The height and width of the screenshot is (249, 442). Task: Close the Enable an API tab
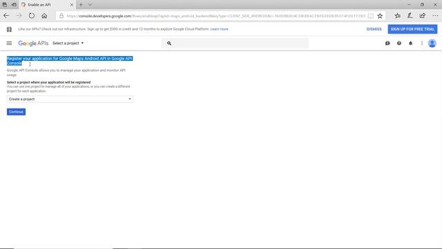(71, 5)
